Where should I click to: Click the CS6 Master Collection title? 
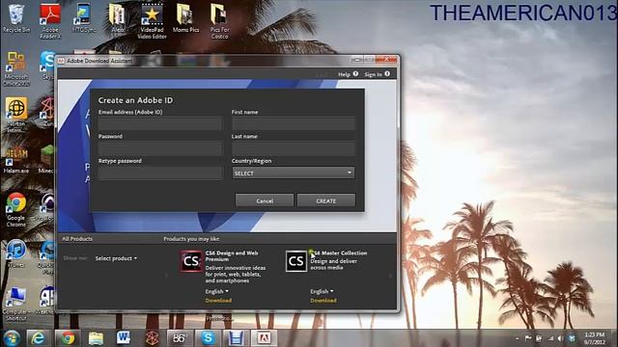[339, 253]
